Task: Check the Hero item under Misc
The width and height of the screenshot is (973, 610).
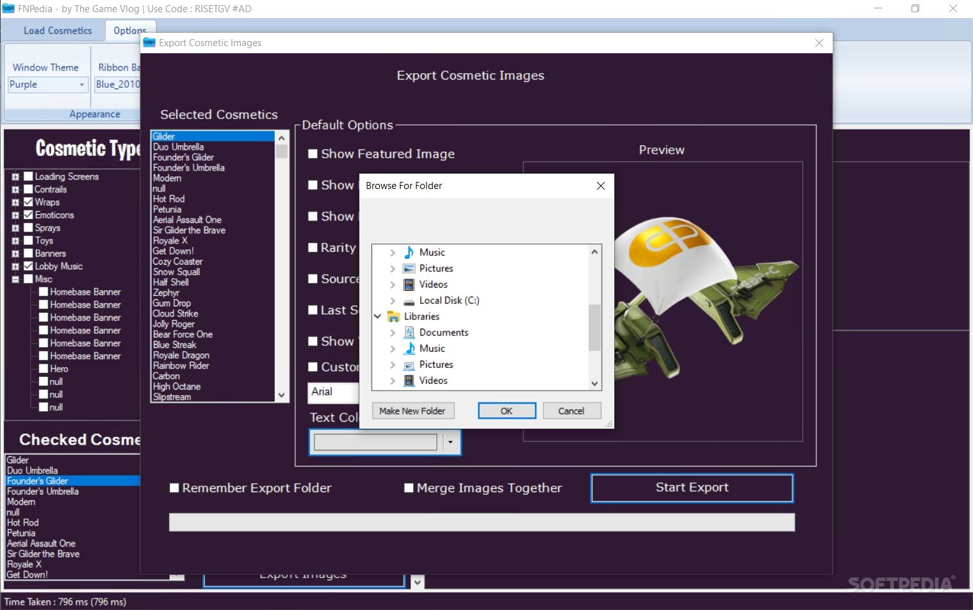Action: [x=44, y=368]
